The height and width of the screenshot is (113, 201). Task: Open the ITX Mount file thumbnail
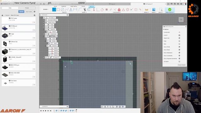click(x=5, y=28)
